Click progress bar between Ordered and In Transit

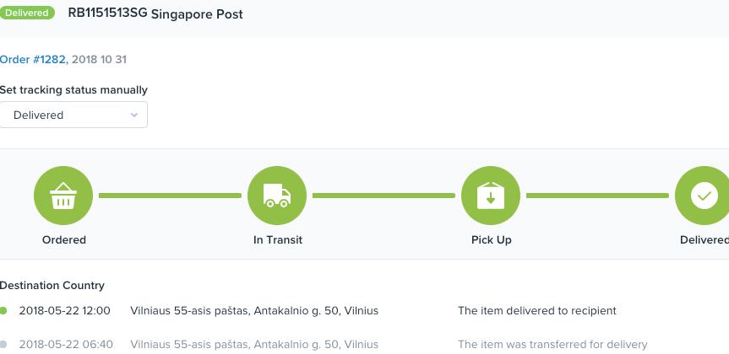170,196
